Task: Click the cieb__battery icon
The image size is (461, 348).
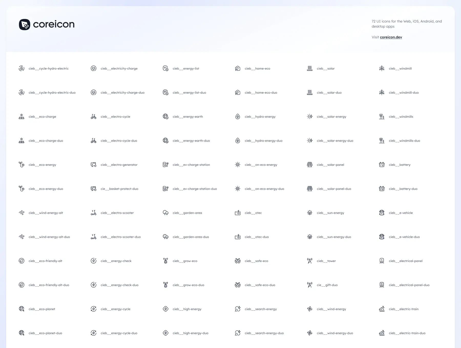Action: (382, 165)
